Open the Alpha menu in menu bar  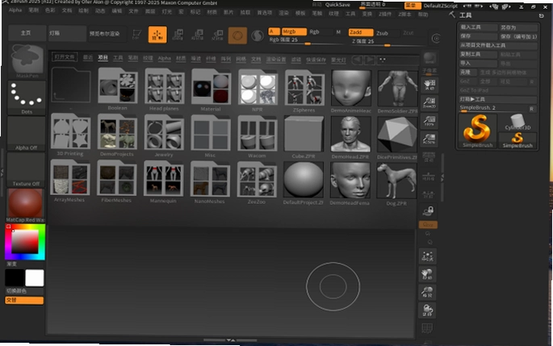click(x=15, y=10)
